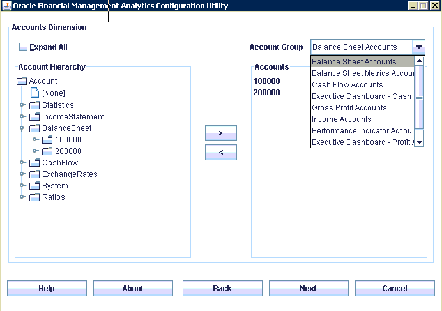This screenshot has width=442, height=311.
Task: Choose Executive Dashboard - Cash option
Action: tap(363, 96)
